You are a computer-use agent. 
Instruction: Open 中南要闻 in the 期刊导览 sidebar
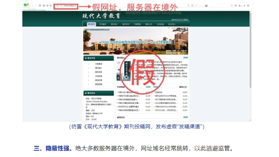click(x=99, y=64)
